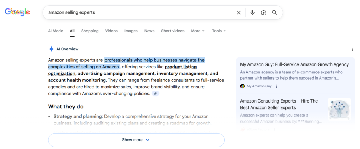This screenshot has width=360, height=149.
Task: Open Google Lens image search
Action: pyautogui.click(x=263, y=13)
